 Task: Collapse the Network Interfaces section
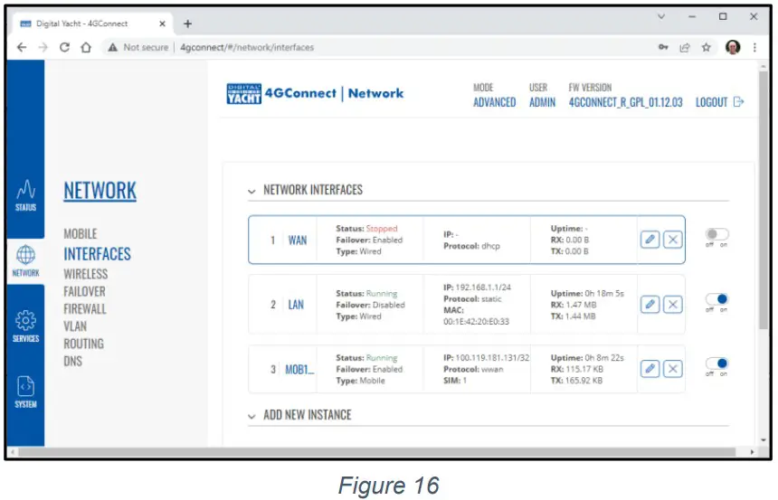(251, 191)
